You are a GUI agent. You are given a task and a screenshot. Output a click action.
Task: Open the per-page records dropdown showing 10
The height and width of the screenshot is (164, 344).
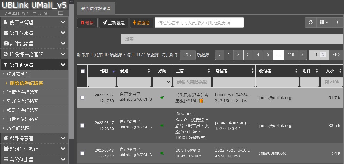[x=188, y=55]
